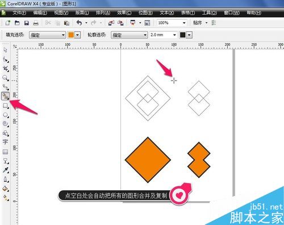
Task: Click the Export icon
Action: pyautogui.click(x=120, y=23)
